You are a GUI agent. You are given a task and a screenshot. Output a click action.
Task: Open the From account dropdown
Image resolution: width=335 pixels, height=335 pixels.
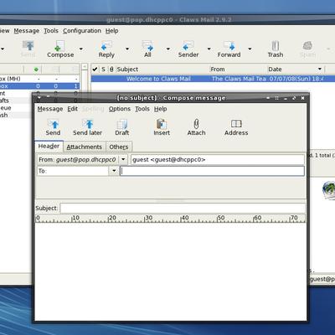tap(123, 159)
